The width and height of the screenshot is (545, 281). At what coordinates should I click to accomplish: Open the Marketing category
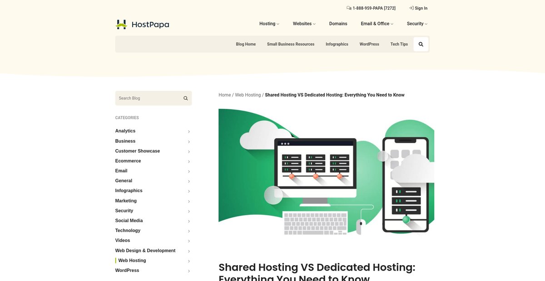coord(126,201)
